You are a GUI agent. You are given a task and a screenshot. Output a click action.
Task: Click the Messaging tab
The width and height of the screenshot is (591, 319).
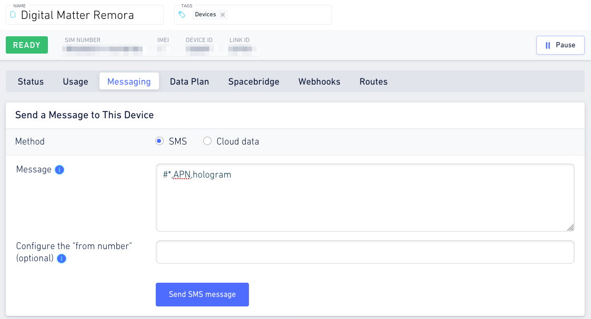coord(129,81)
